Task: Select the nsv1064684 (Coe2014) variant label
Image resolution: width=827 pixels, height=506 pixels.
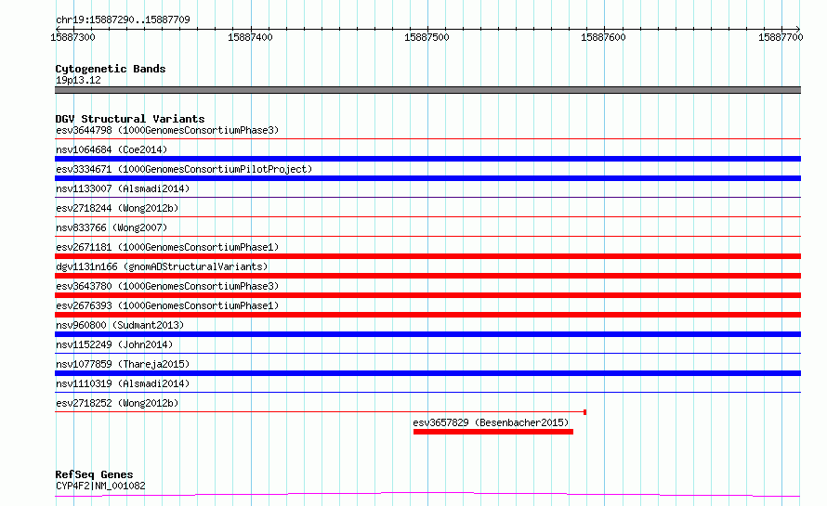Action: [x=112, y=149]
